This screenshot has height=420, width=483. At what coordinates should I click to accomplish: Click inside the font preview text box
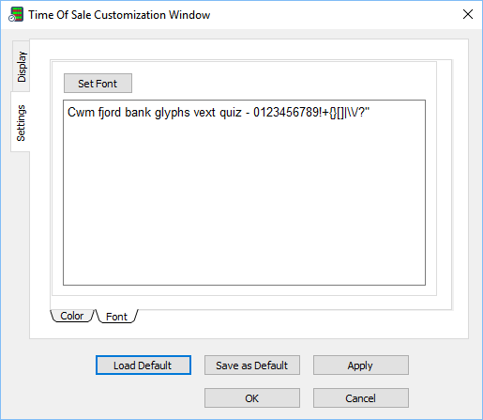244,193
